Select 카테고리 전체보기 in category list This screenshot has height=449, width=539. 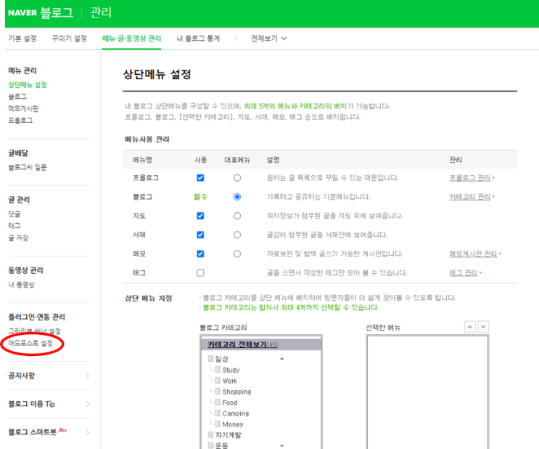coord(242,344)
